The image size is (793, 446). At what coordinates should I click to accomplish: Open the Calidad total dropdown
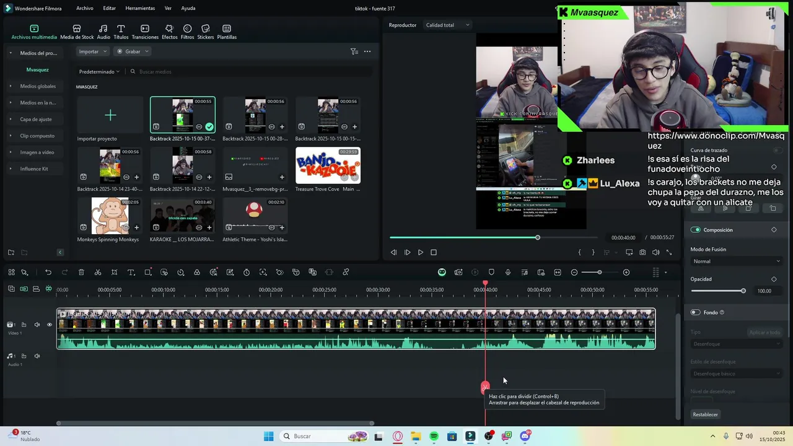click(447, 25)
